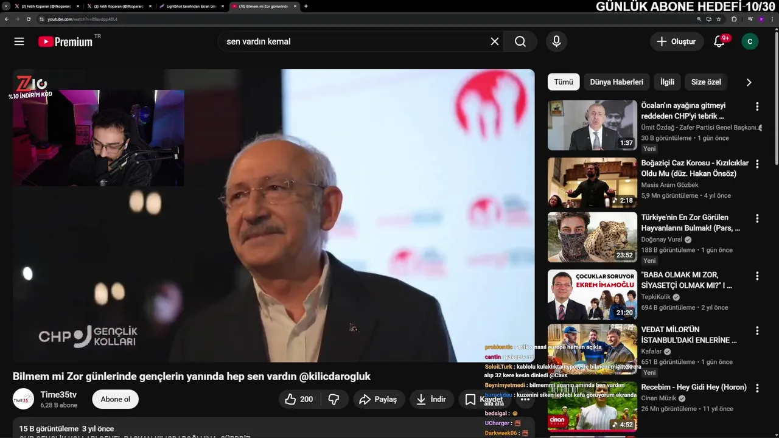This screenshot has width=779, height=438.
Task: Click the magnifier search button
Action: click(520, 41)
